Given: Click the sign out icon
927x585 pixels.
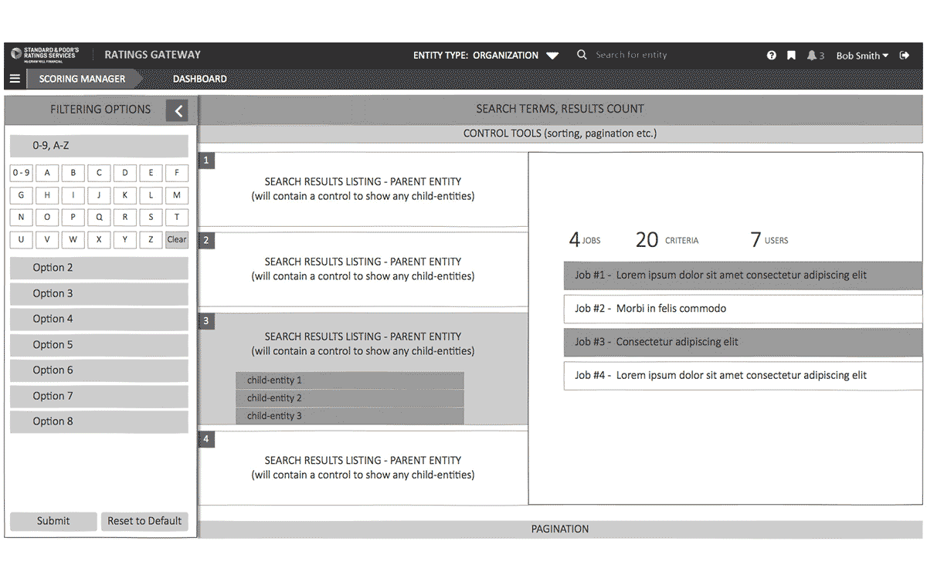Looking at the screenshot, I should tap(905, 56).
